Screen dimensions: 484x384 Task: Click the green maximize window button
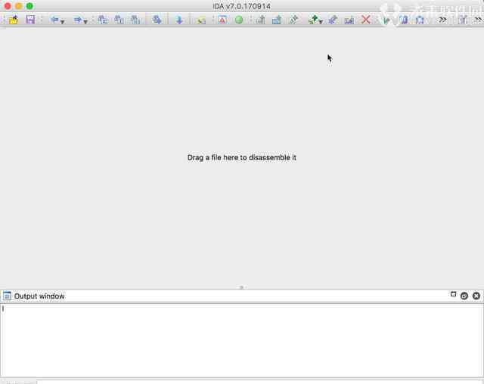coord(29,6)
